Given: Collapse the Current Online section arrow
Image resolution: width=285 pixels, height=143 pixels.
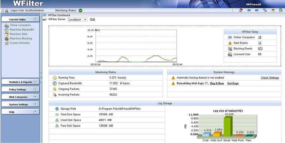Looking at the screenshot, I should [x=35, y=19].
